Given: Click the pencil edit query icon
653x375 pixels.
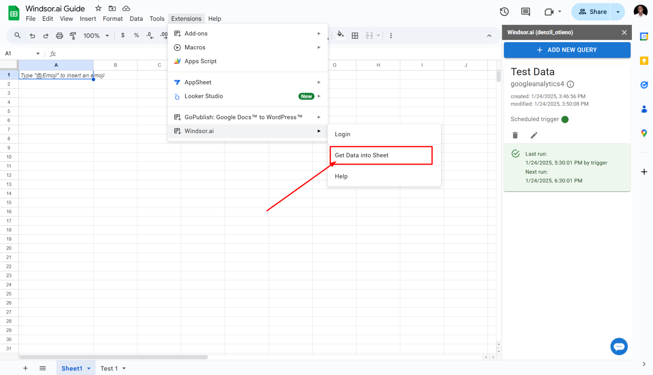Looking at the screenshot, I should click(534, 135).
